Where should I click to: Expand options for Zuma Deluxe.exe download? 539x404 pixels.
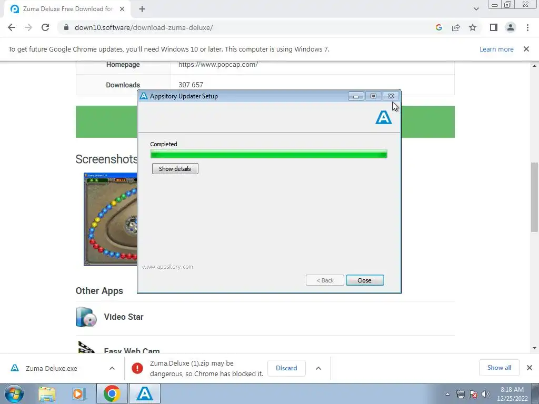(112, 368)
